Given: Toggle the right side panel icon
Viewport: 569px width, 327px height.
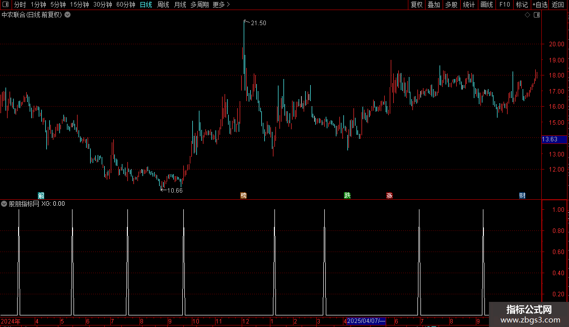Looking at the screenshot, I should pos(537,15).
